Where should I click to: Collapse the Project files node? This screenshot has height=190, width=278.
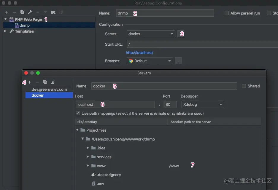(x=77, y=130)
